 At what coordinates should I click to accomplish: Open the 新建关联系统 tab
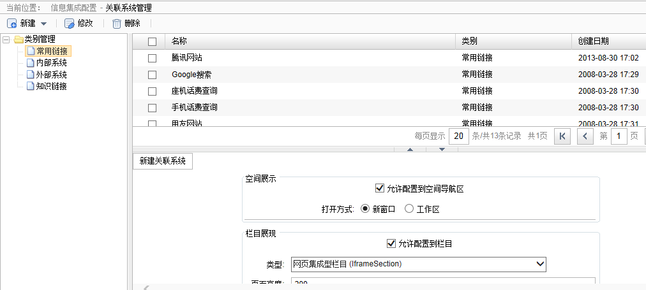(163, 161)
